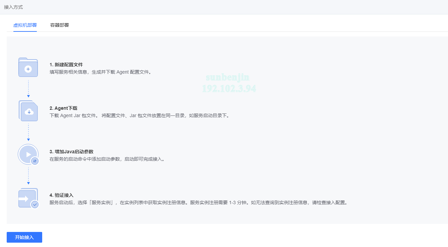Click the dotted arrow above step 4 icon
This screenshot has height=247, width=448.
point(28,176)
